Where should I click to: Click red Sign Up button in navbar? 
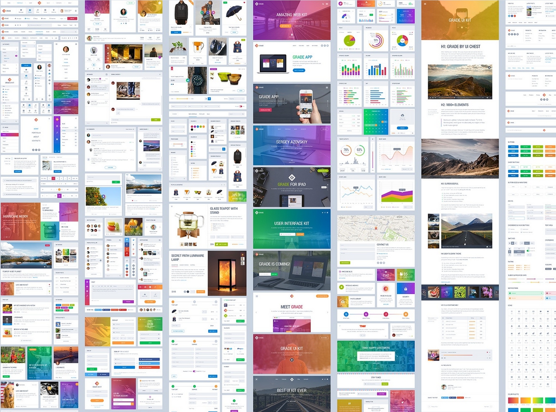[73, 18]
